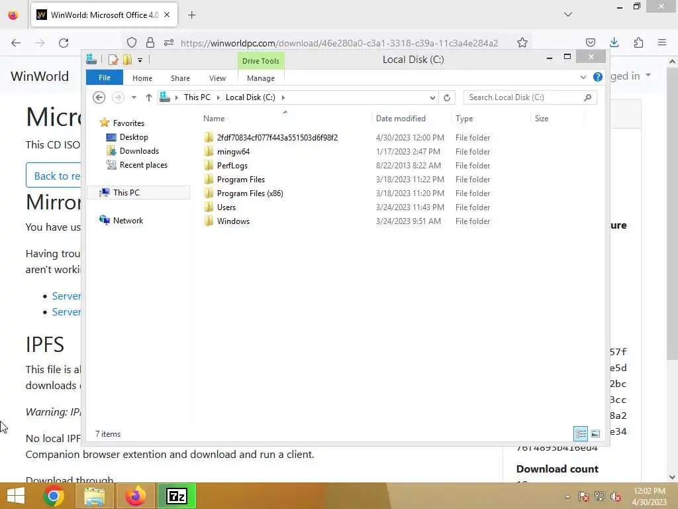Image resolution: width=678 pixels, height=509 pixels.
Task: Open the File menu in Explorer
Action: [105, 78]
